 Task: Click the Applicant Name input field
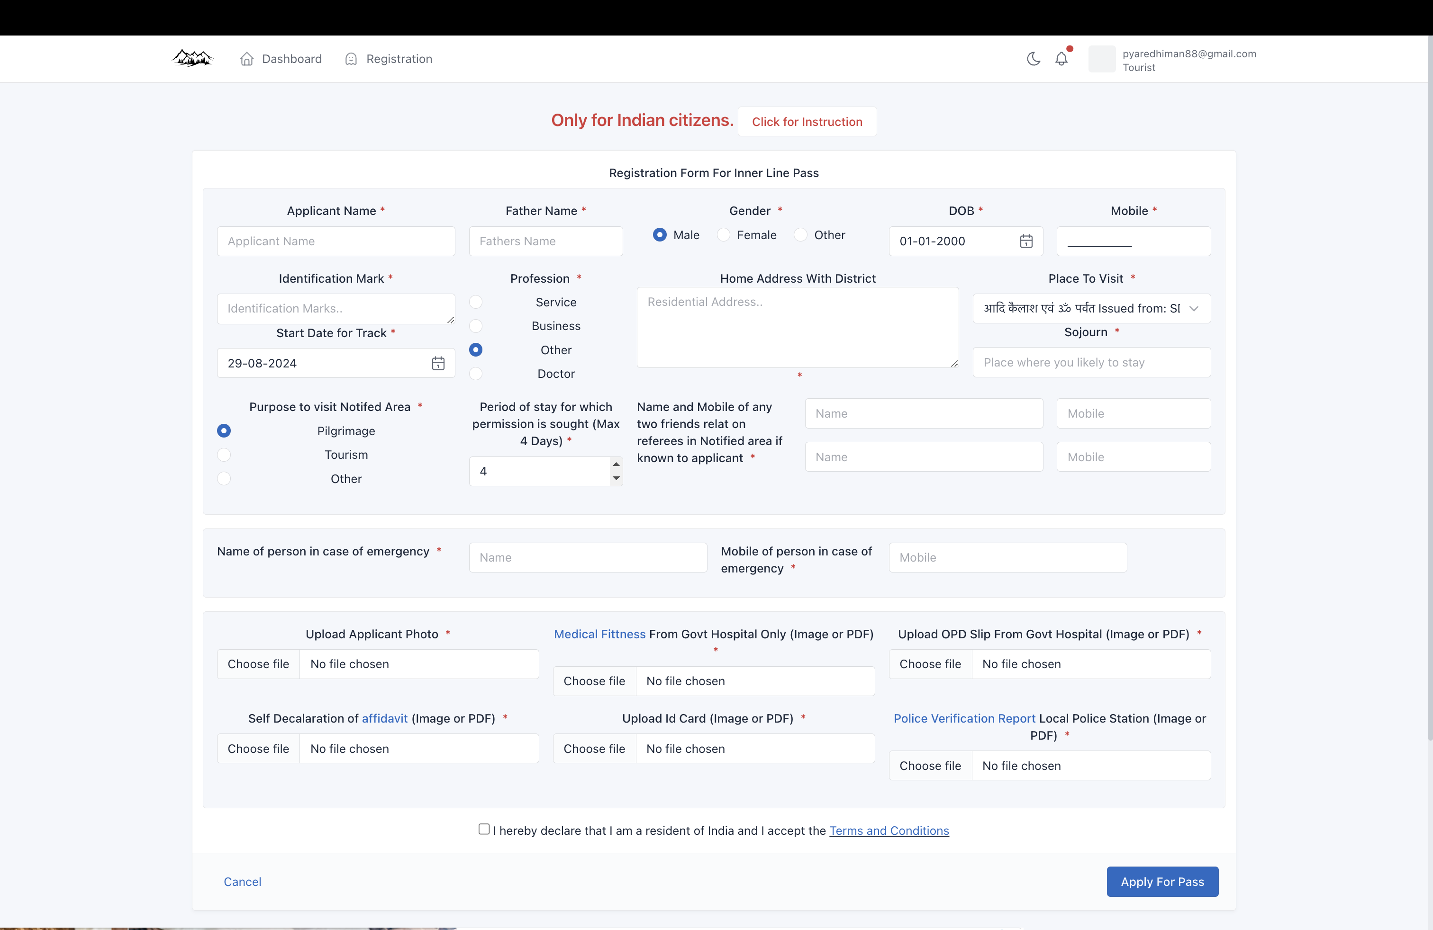point(336,241)
